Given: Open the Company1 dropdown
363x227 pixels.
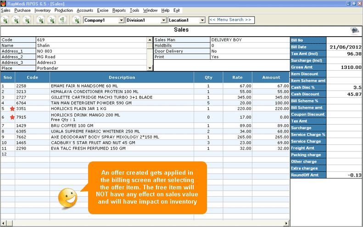Looking at the screenshot, I should tap(121, 20).
